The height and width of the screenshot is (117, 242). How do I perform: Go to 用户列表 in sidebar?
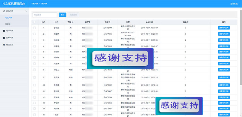pos(10,31)
